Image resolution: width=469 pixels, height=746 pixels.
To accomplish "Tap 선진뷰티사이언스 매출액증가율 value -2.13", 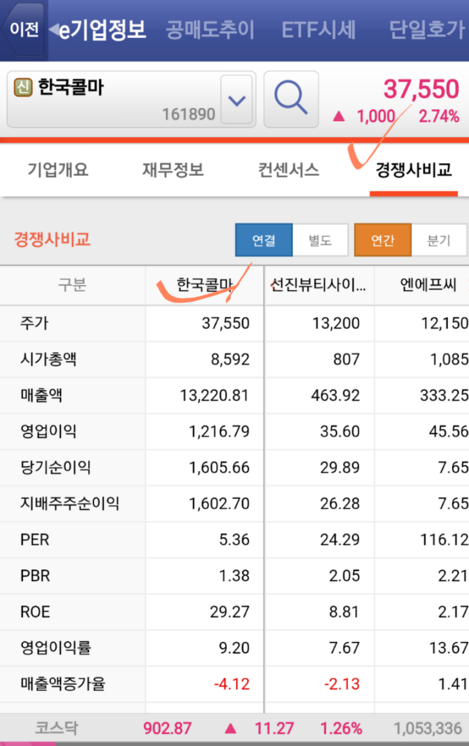I will (342, 684).
